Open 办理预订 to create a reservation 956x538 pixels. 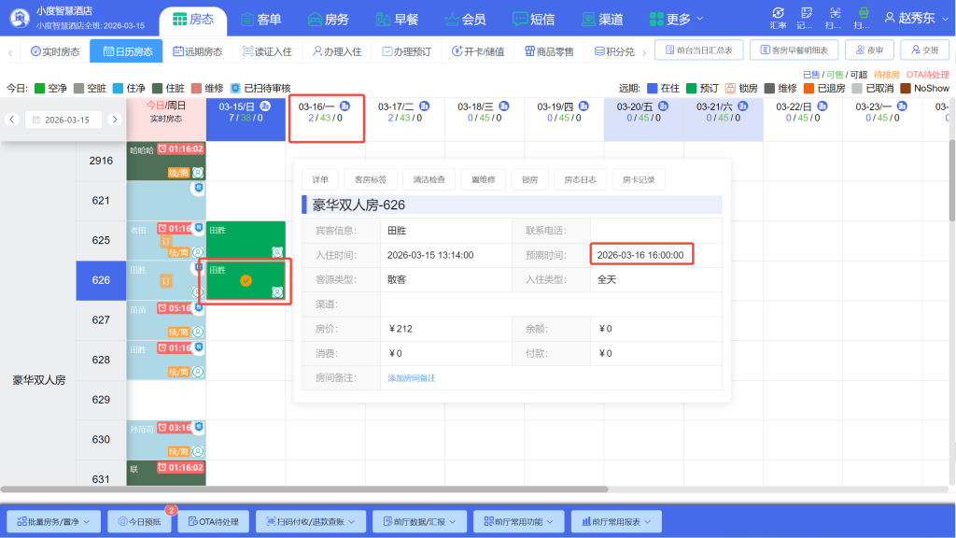(x=386, y=51)
